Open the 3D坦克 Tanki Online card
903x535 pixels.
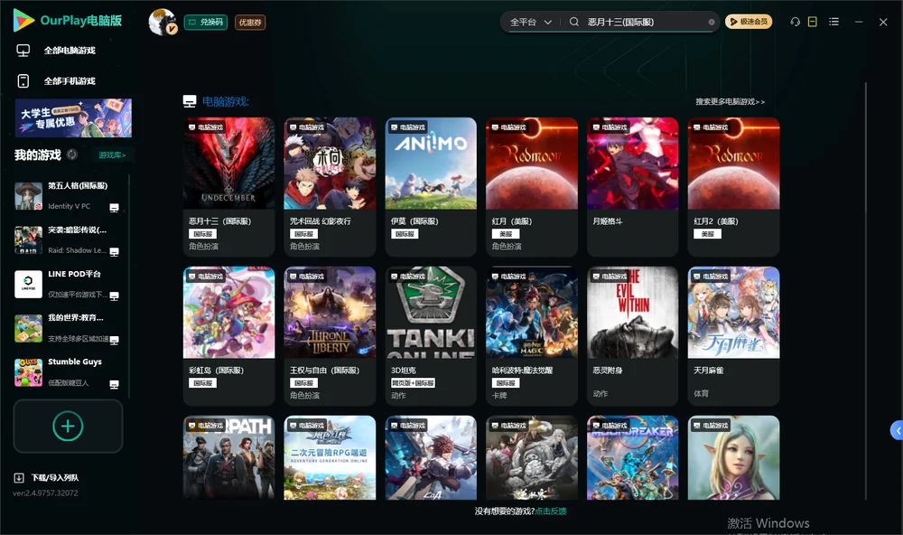431,335
